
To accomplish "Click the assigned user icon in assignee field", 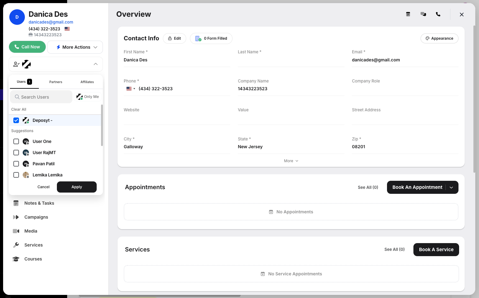I will point(16,64).
